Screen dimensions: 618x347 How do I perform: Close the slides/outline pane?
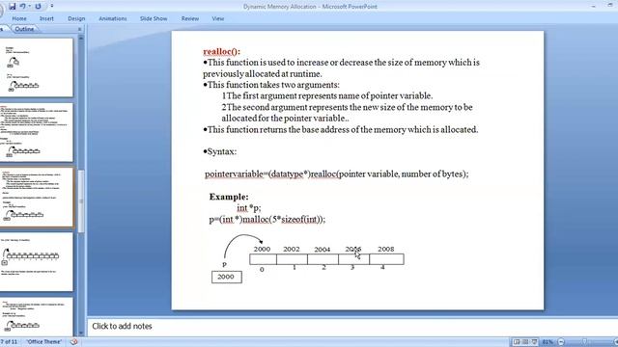[79, 29]
